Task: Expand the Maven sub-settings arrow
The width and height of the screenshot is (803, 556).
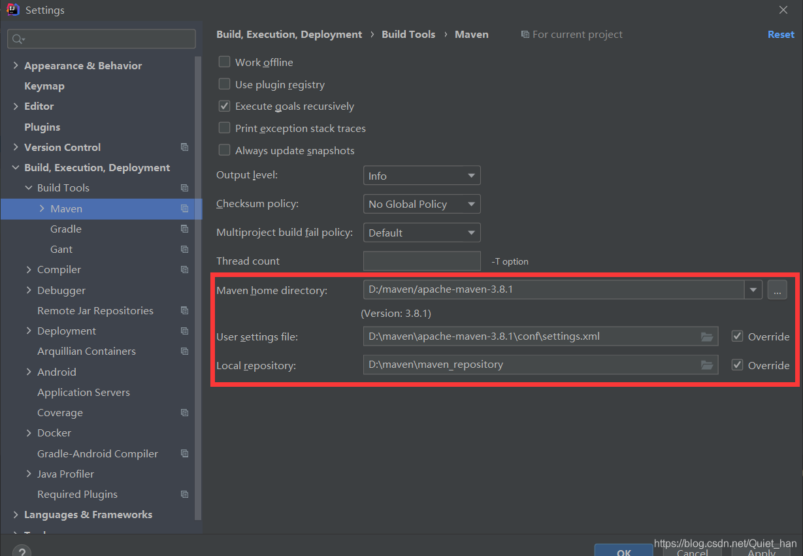Action: point(42,208)
